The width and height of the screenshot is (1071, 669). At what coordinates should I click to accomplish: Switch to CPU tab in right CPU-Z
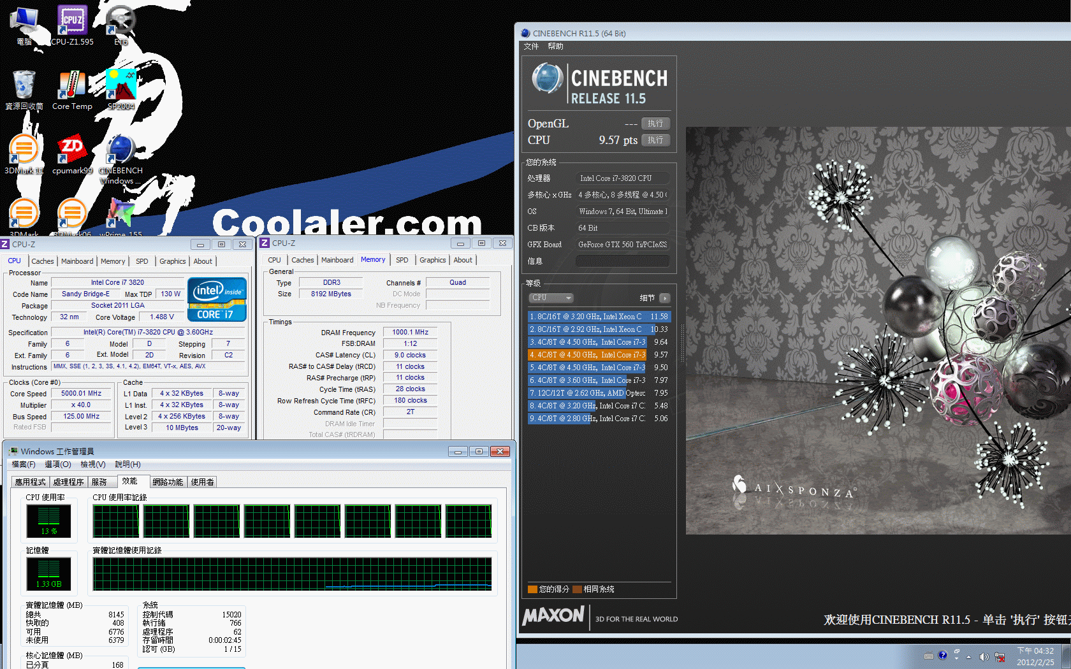pos(274,260)
